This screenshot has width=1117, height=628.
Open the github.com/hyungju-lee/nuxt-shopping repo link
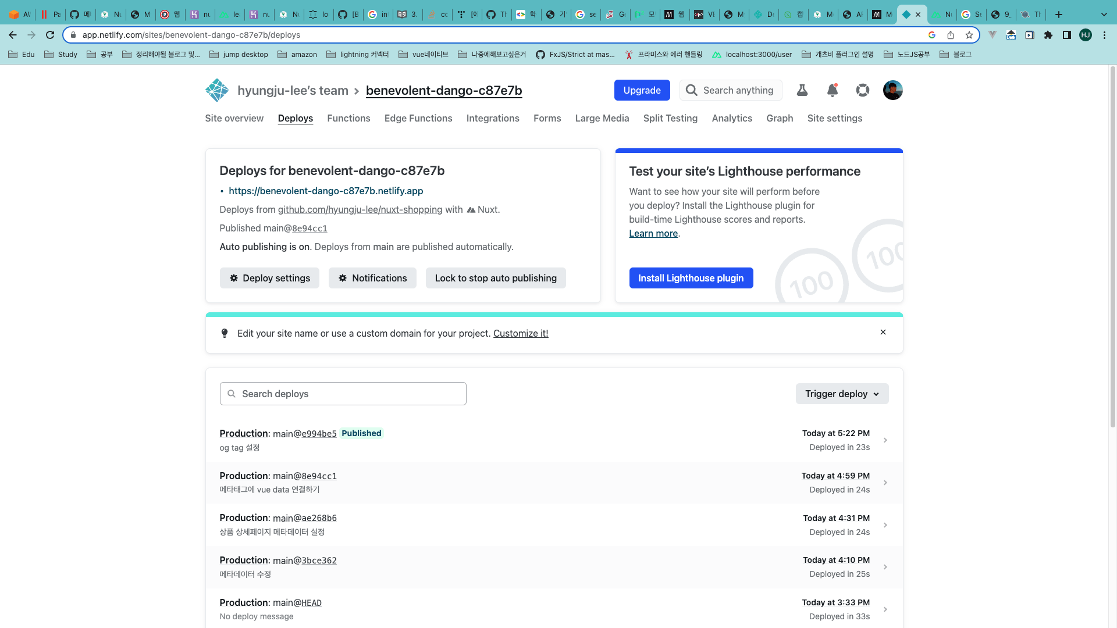pyautogui.click(x=360, y=209)
